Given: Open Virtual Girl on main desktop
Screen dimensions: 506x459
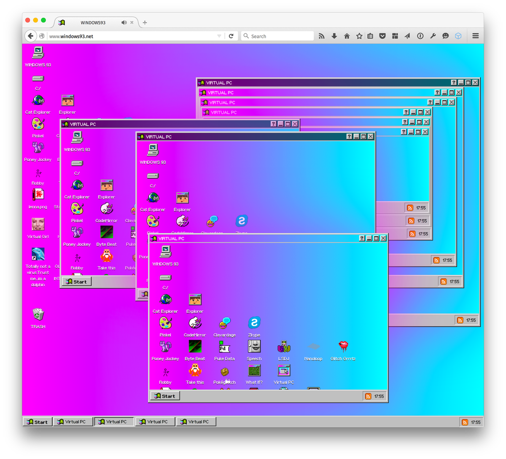Looking at the screenshot, I should click(x=38, y=224).
